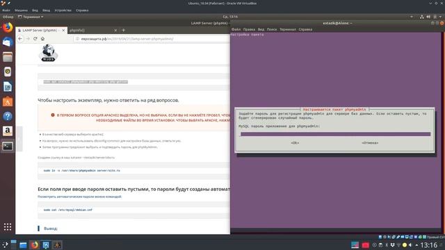The height and width of the screenshot is (250, 445).
Task: Choose <Отмена> in phpmyadmin dialog
Action: point(370,143)
